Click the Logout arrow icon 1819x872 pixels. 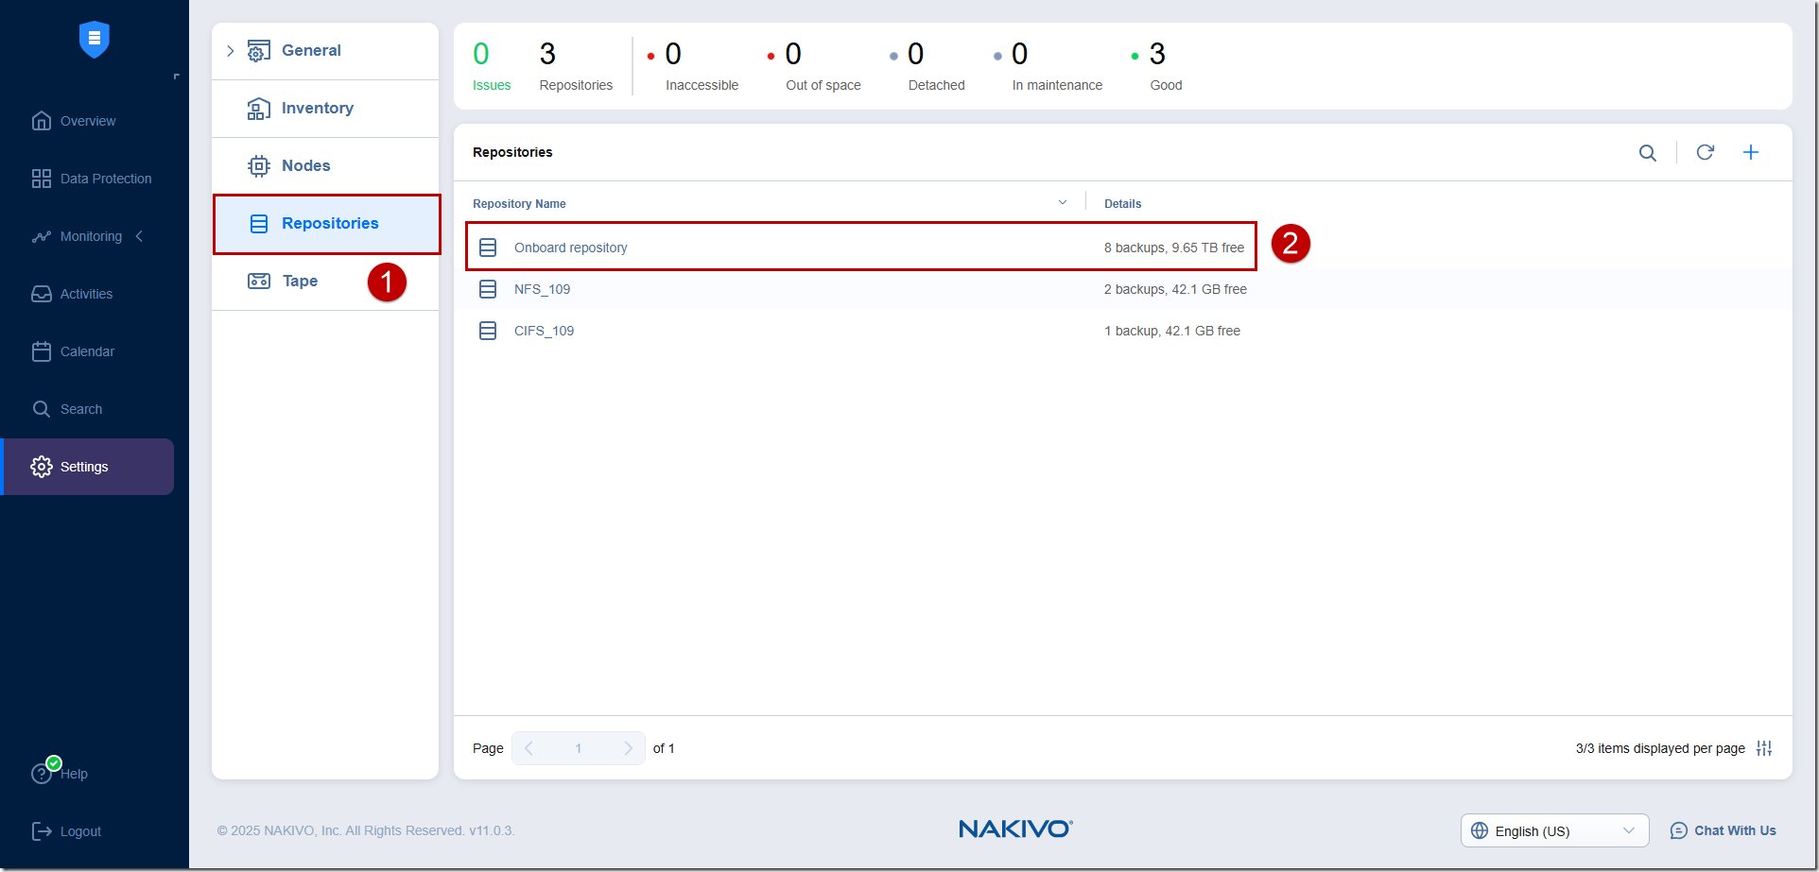click(42, 831)
